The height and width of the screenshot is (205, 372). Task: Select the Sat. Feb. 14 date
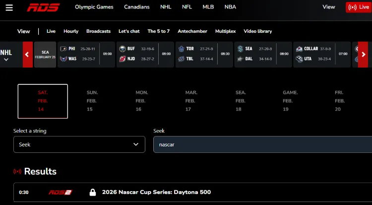[43, 101]
